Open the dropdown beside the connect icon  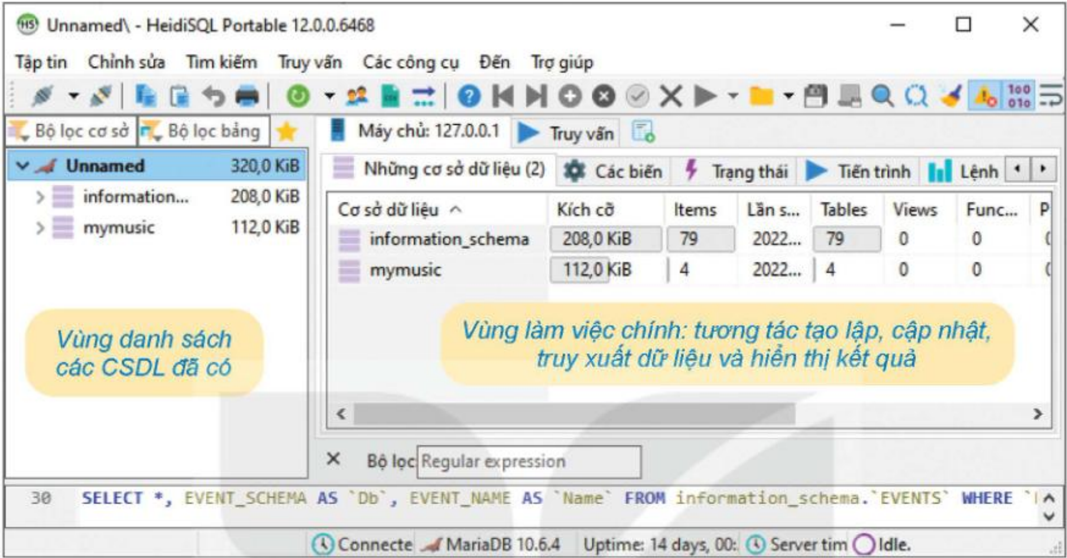point(73,96)
